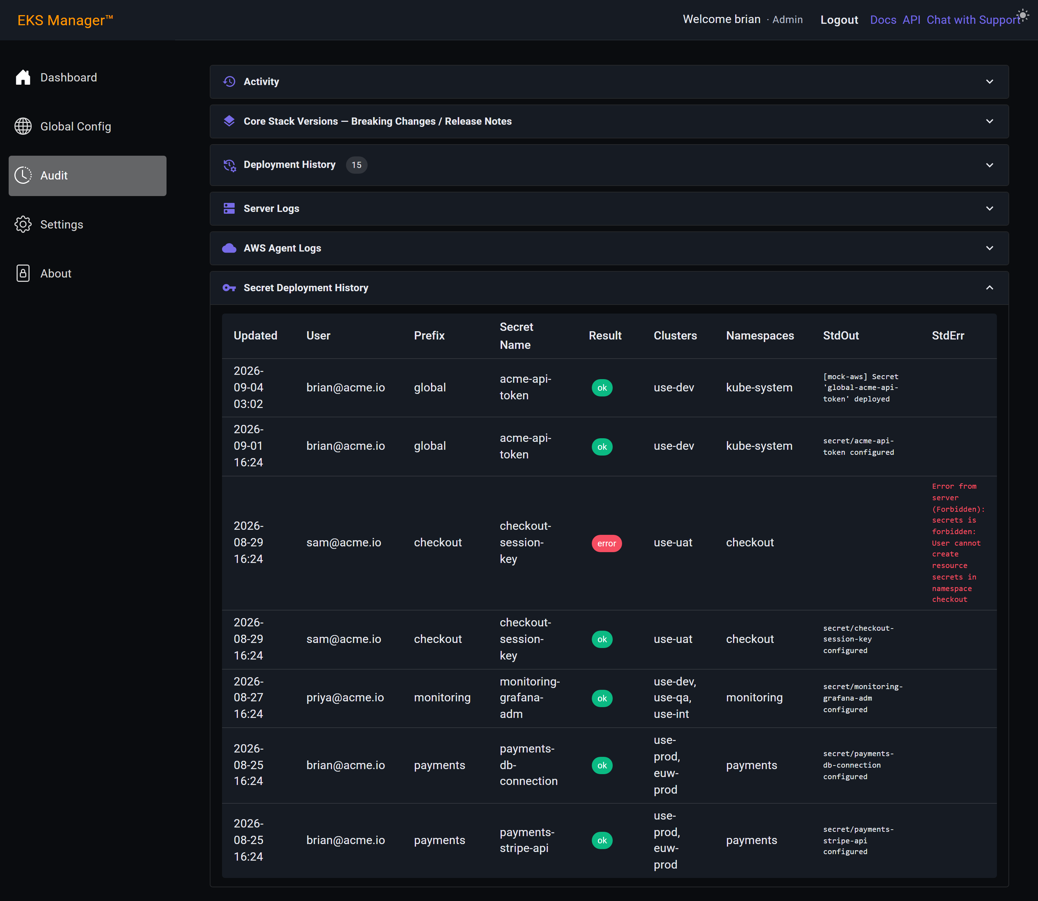Click Chat with Support
Viewport: 1038px width, 901px height.
coord(973,19)
